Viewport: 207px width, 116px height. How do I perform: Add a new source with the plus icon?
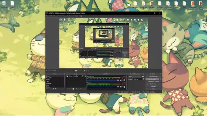click(x=68, y=89)
